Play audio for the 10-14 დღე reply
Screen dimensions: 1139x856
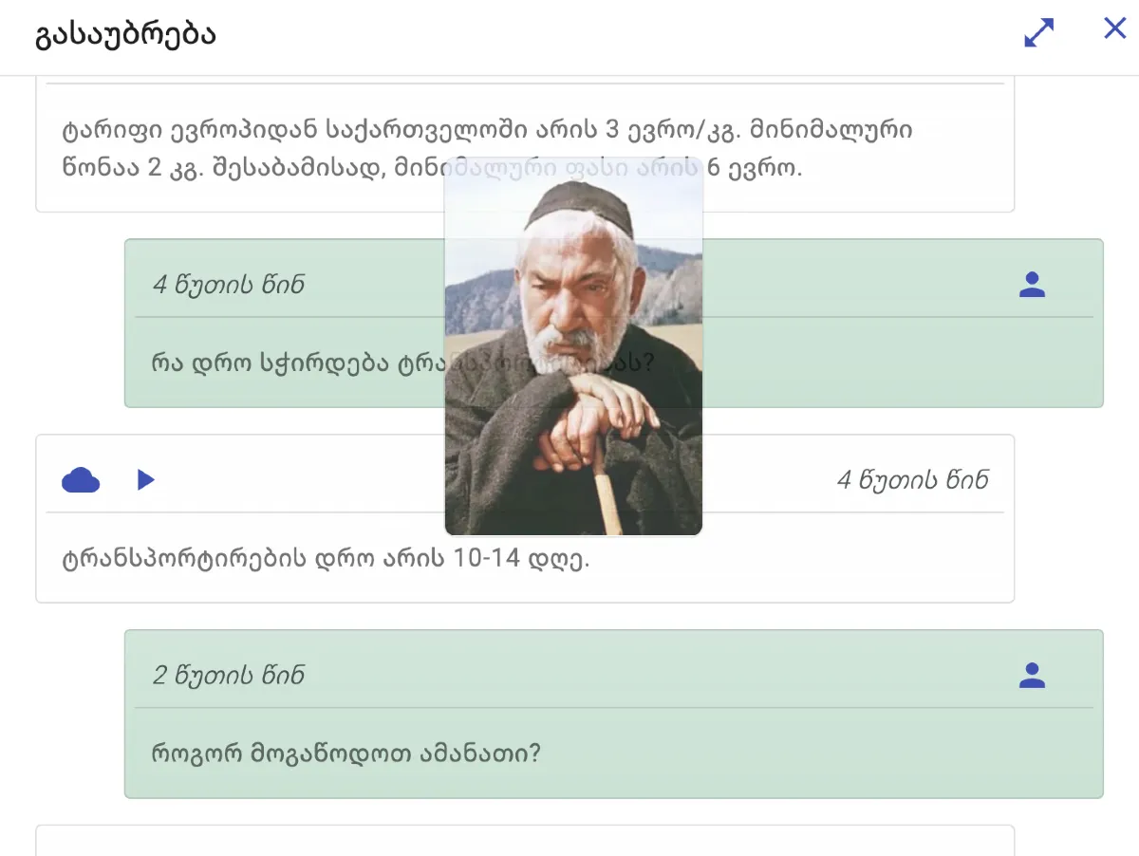click(x=145, y=480)
